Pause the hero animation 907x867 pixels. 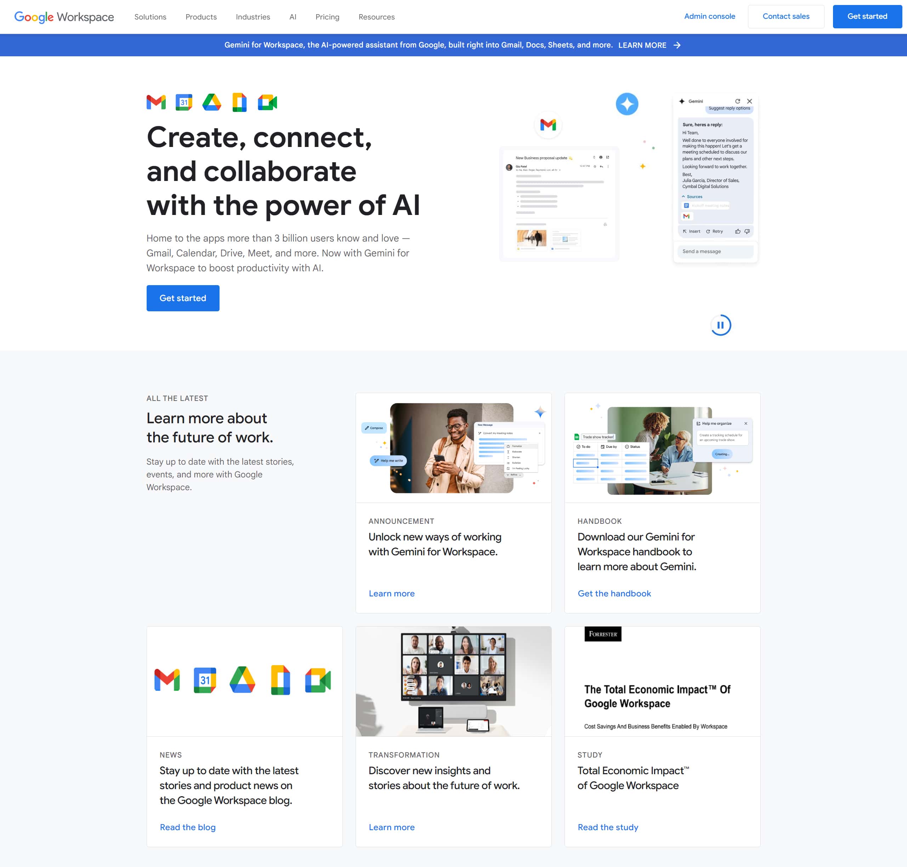pyautogui.click(x=720, y=325)
